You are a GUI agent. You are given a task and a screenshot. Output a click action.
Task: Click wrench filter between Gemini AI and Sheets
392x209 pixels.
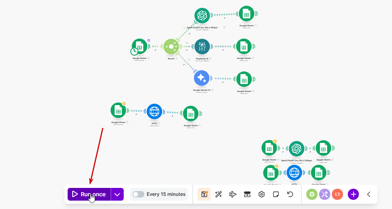223,82
